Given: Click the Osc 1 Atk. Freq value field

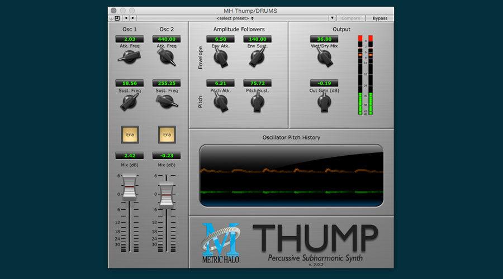Looking at the screenshot, I should point(130,39).
